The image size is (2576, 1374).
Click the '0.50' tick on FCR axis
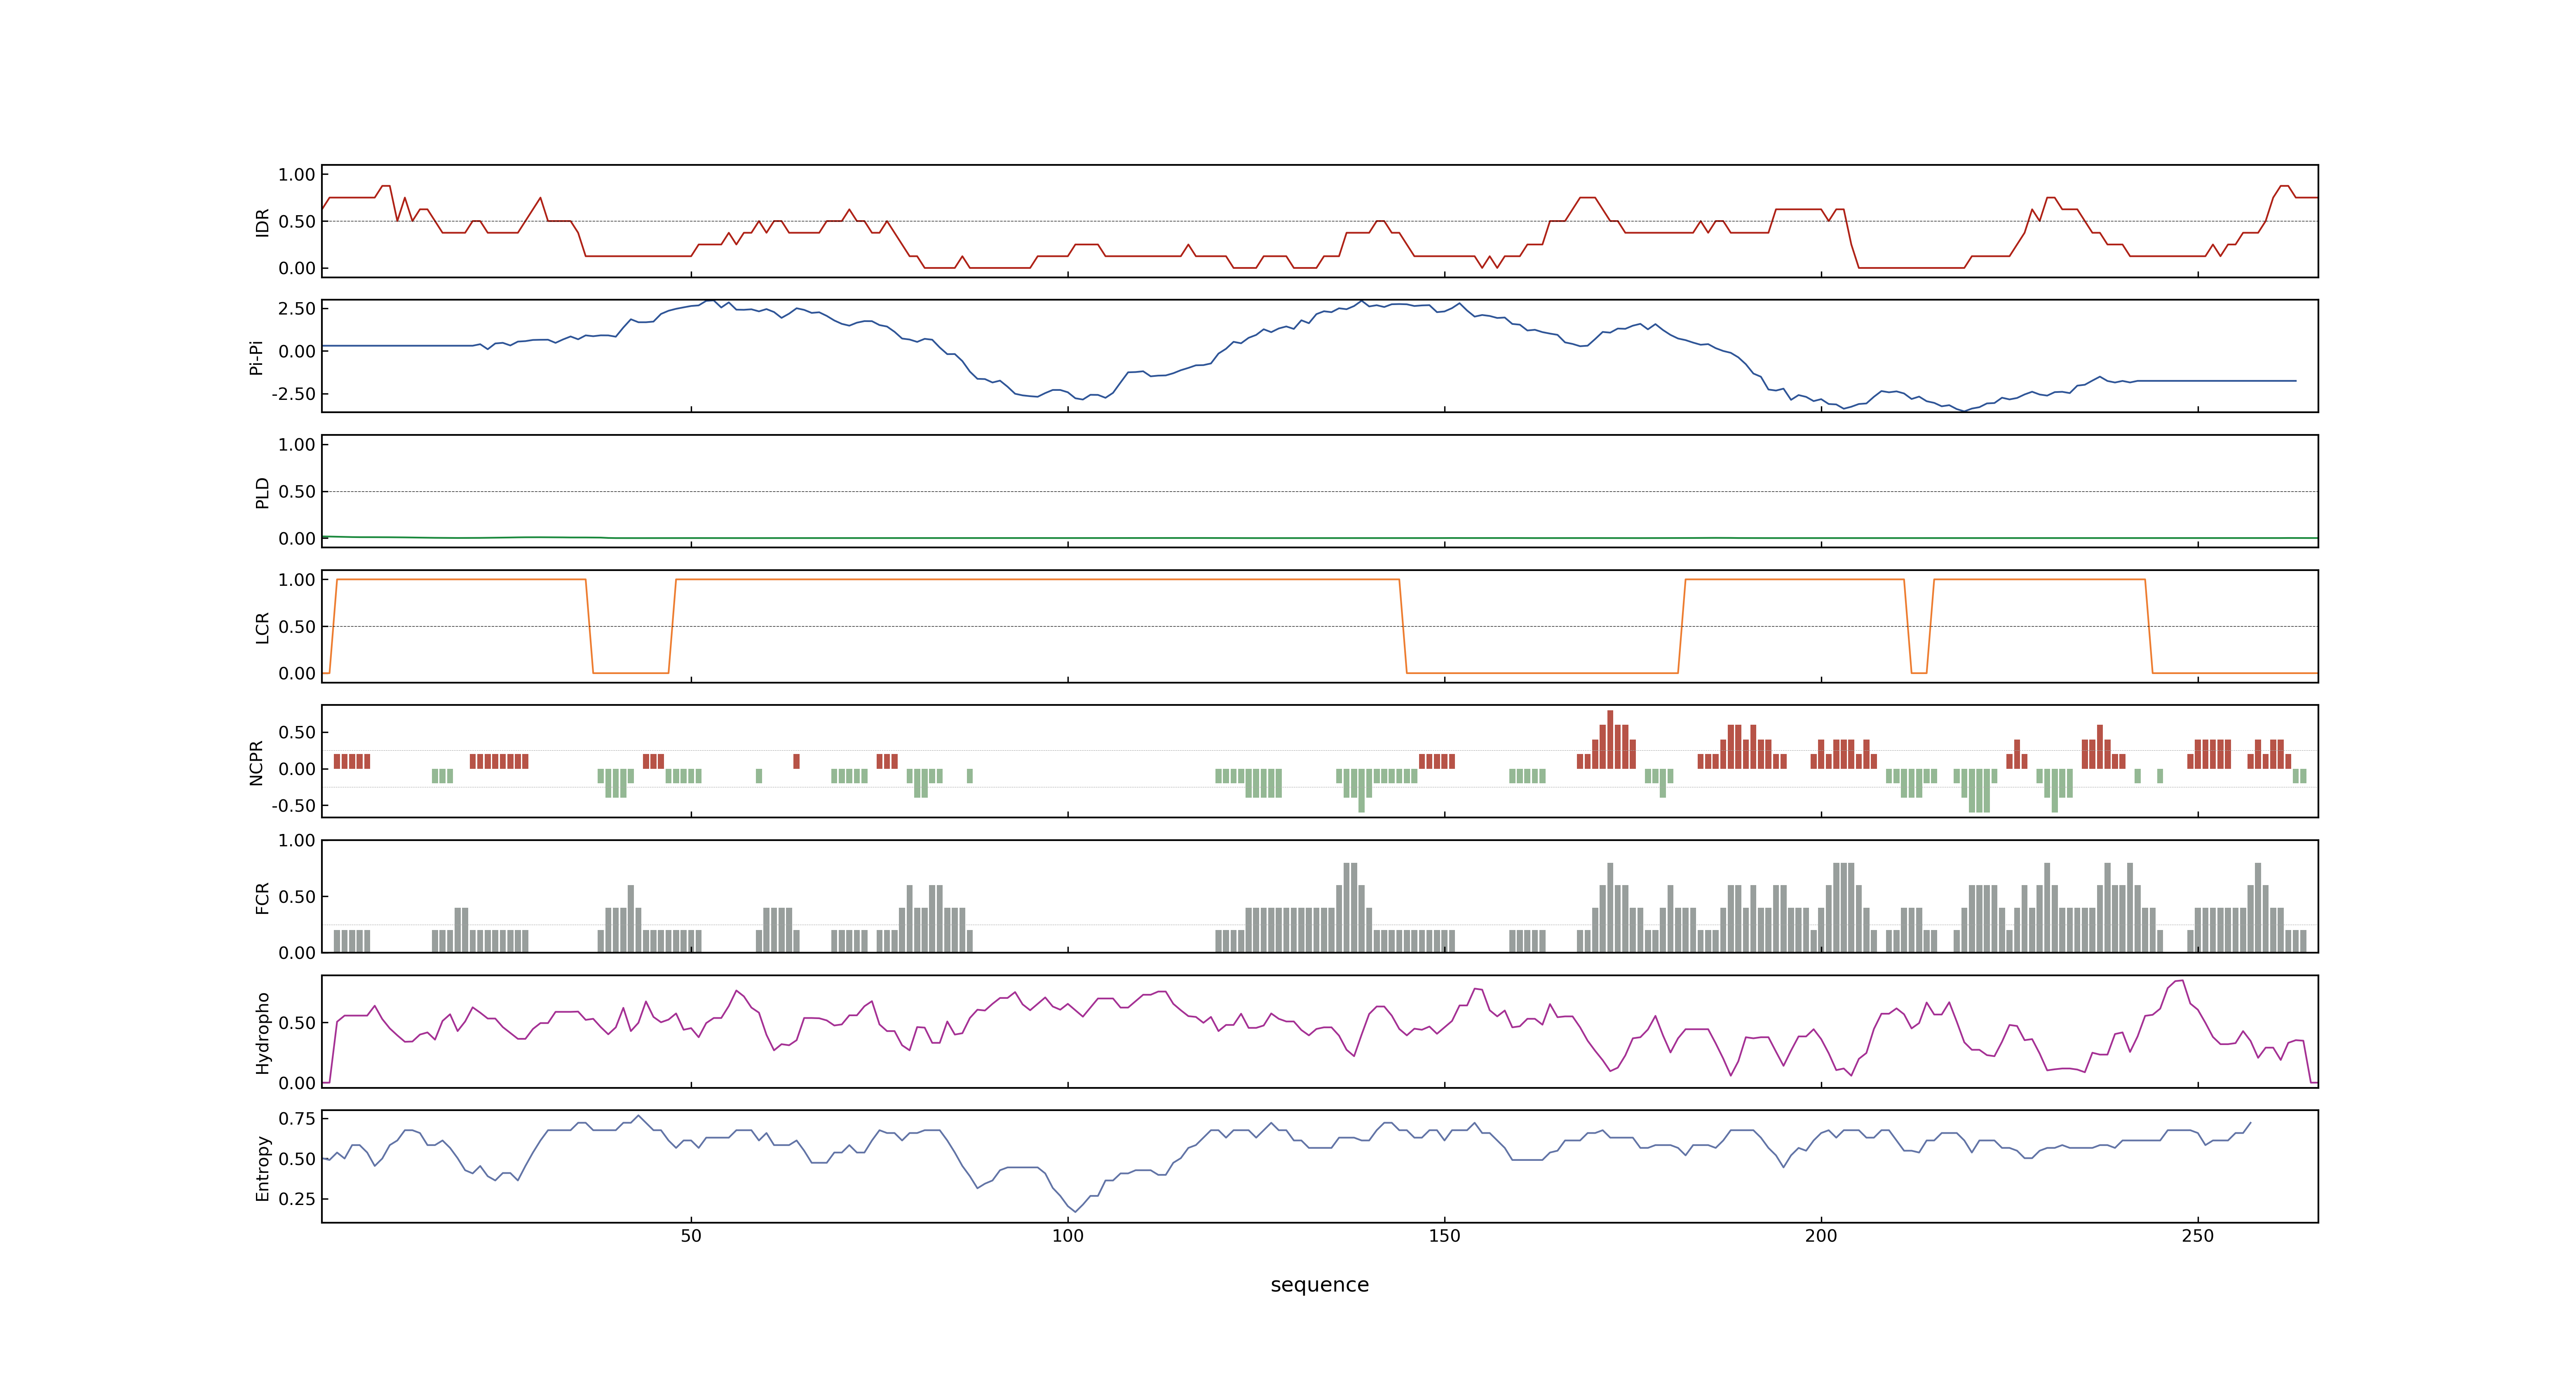coord(297,897)
